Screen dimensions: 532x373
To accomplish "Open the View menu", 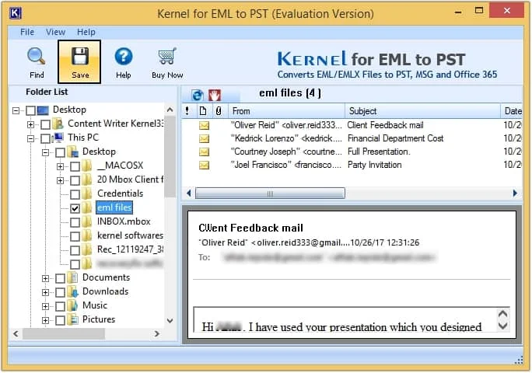I will 56,32.
